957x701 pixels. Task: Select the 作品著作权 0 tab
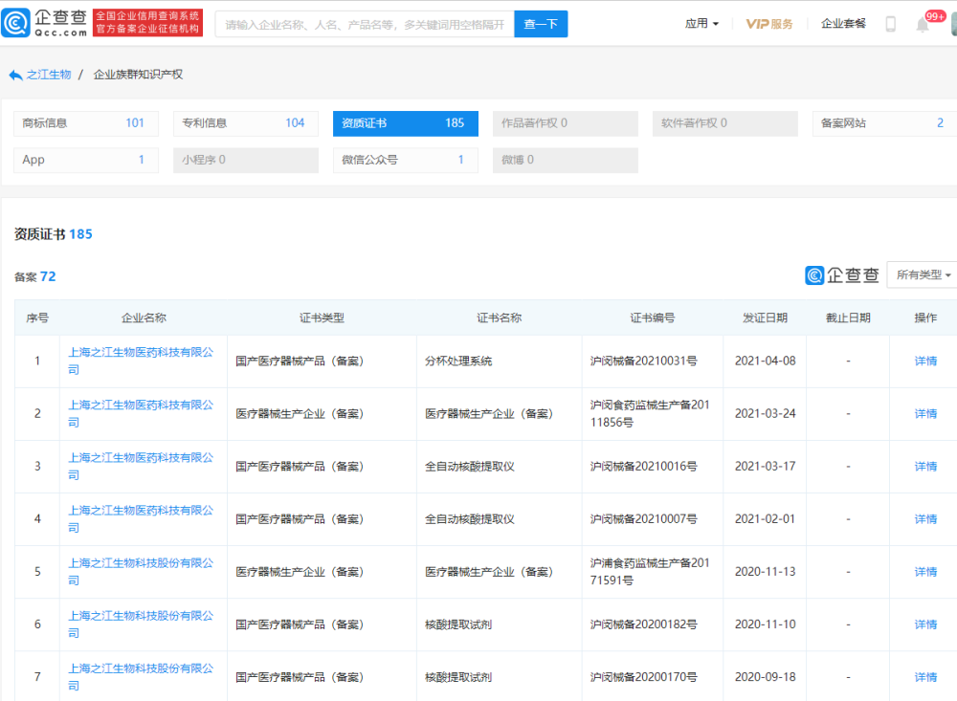pyautogui.click(x=566, y=123)
